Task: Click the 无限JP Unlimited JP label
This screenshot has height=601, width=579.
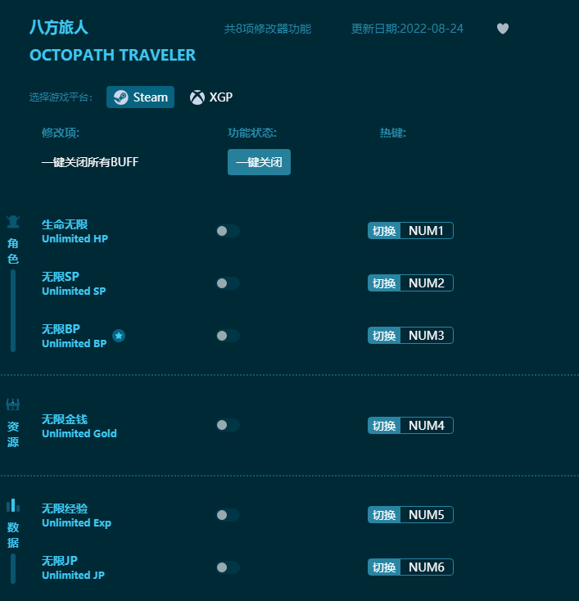Action: pos(73,568)
